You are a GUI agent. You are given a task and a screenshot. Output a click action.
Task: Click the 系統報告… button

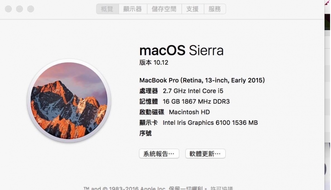click(159, 154)
